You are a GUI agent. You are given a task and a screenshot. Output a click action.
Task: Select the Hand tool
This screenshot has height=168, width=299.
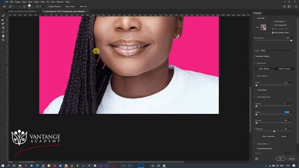tap(3, 36)
